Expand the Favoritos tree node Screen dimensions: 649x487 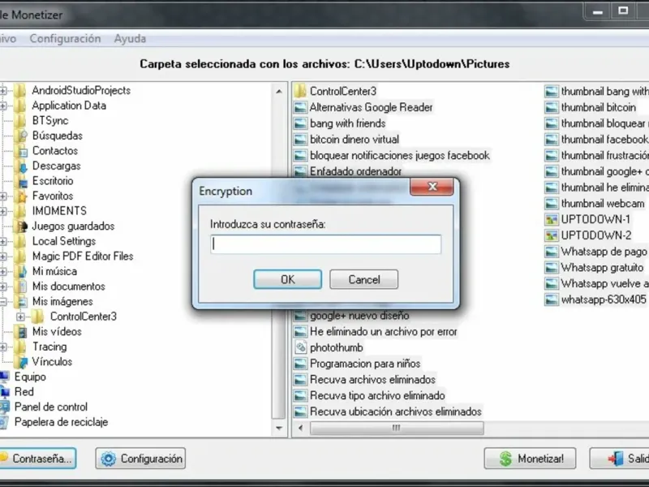[3, 196]
